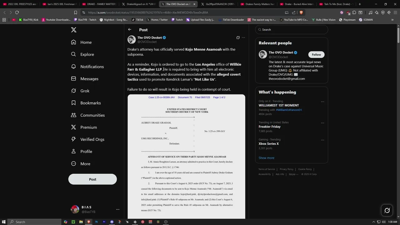Screen dimensions: 400x225
Task: Open Cookie Policy footer link
Action: 305,169
